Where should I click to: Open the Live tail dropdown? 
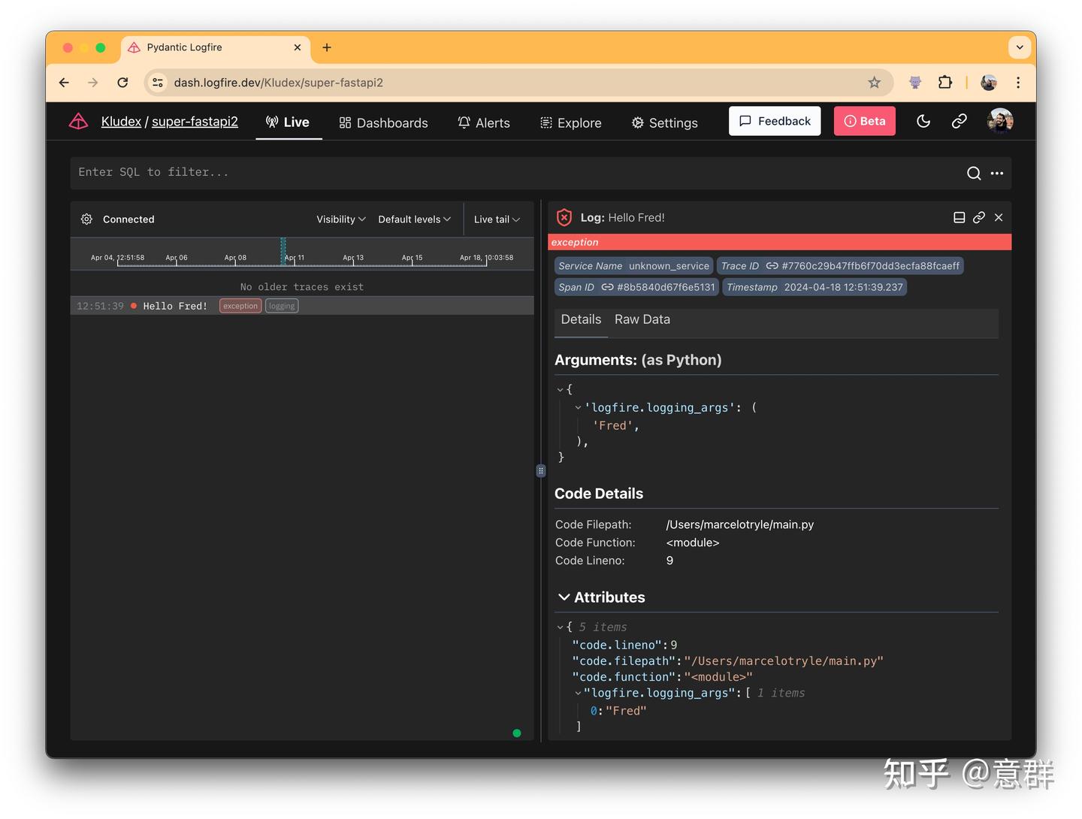click(496, 219)
